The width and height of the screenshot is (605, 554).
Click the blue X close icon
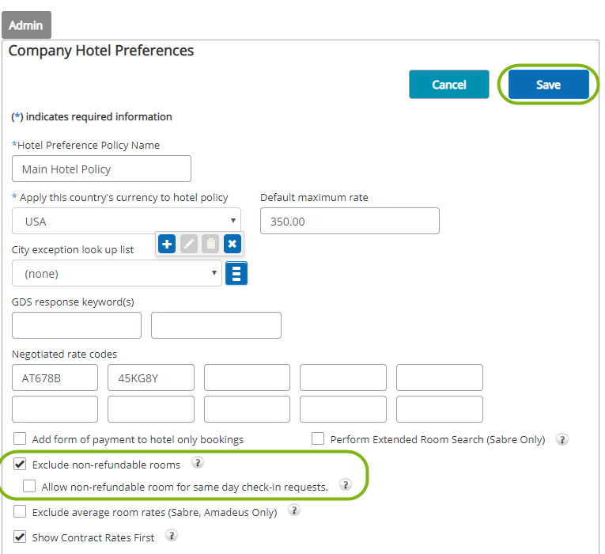point(233,244)
